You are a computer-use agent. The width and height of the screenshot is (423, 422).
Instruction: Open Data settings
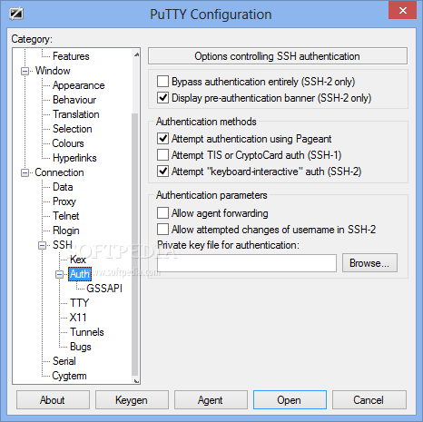tap(63, 187)
